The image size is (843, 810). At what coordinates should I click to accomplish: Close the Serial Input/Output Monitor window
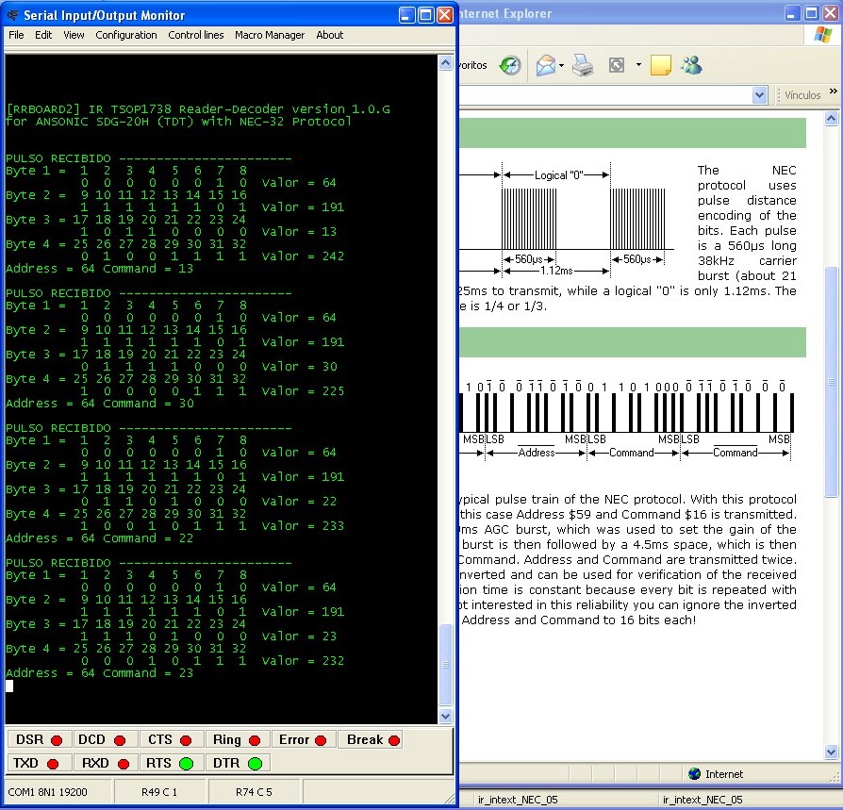point(445,15)
